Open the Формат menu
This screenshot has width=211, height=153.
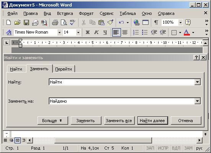click(x=86, y=13)
